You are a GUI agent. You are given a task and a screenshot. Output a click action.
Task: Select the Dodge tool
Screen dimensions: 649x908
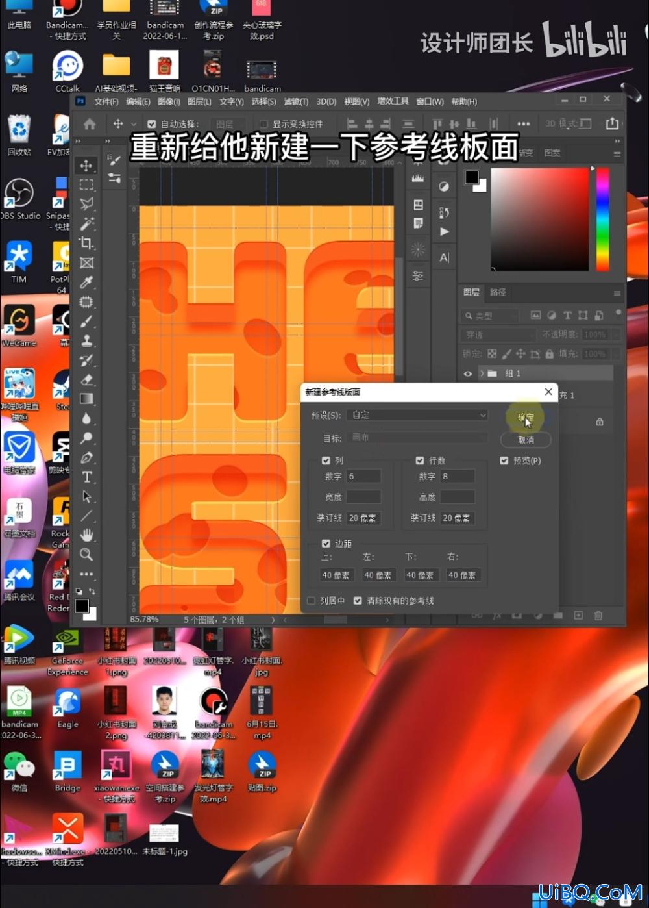click(x=86, y=438)
